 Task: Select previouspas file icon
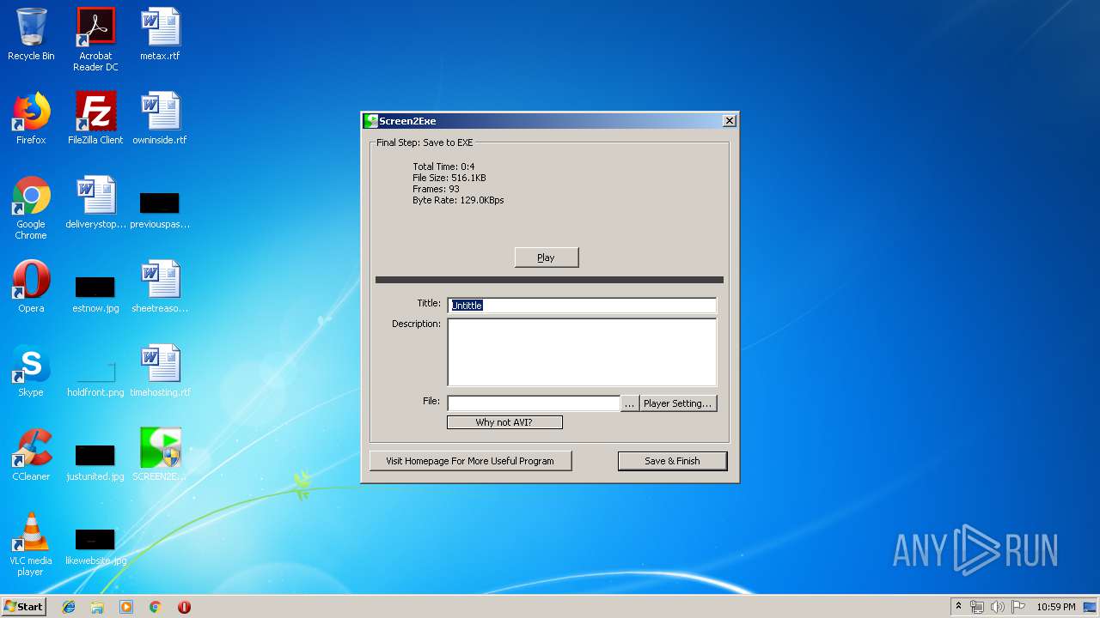160,209
